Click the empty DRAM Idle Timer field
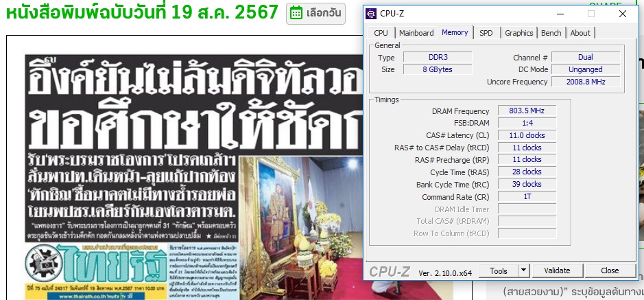Screen dimensions: 644x300 pos(527,209)
